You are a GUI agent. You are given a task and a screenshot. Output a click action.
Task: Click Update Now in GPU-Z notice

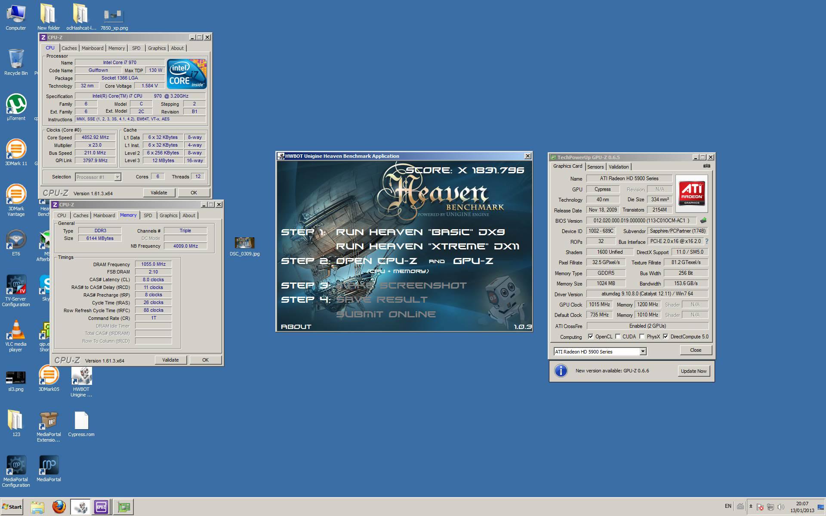point(693,371)
